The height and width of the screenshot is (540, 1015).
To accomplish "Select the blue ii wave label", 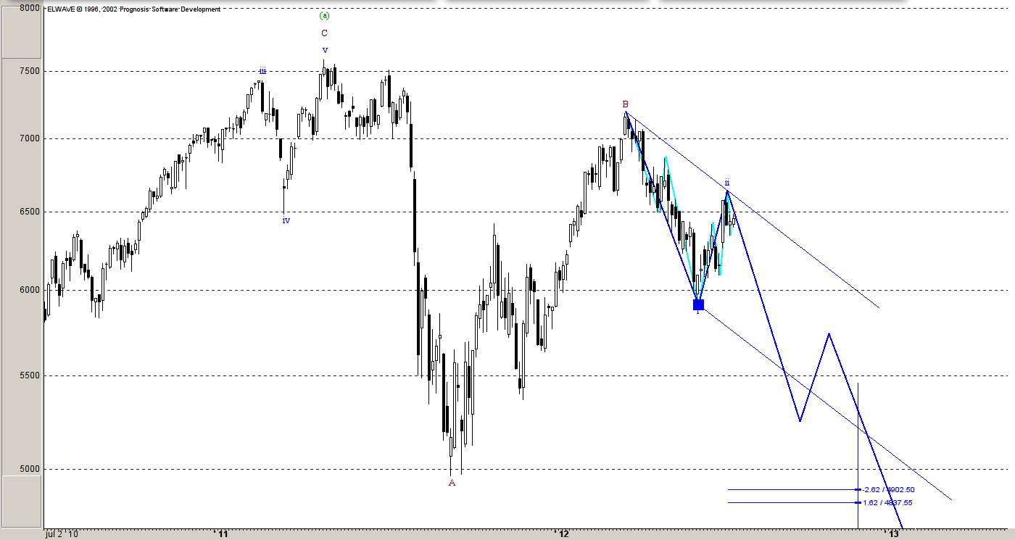I will [726, 183].
